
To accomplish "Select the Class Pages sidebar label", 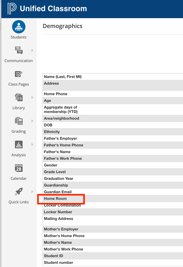I will pyautogui.click(x=18, y=84).
